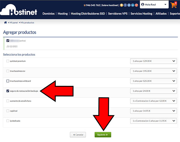Check the quickssl premium checkbox
The width and height of the screenshot is (180, 142).
8,61
